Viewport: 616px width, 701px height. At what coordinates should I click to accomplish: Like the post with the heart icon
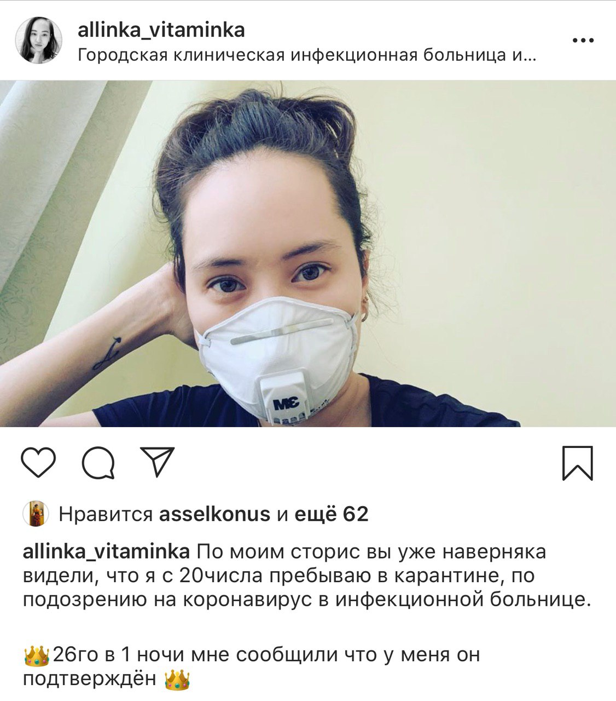click(x=38, y=463)
